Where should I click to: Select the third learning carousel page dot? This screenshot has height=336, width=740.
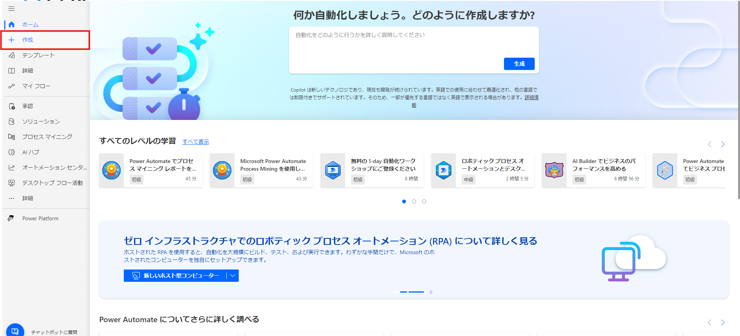[x=424, y=201]
